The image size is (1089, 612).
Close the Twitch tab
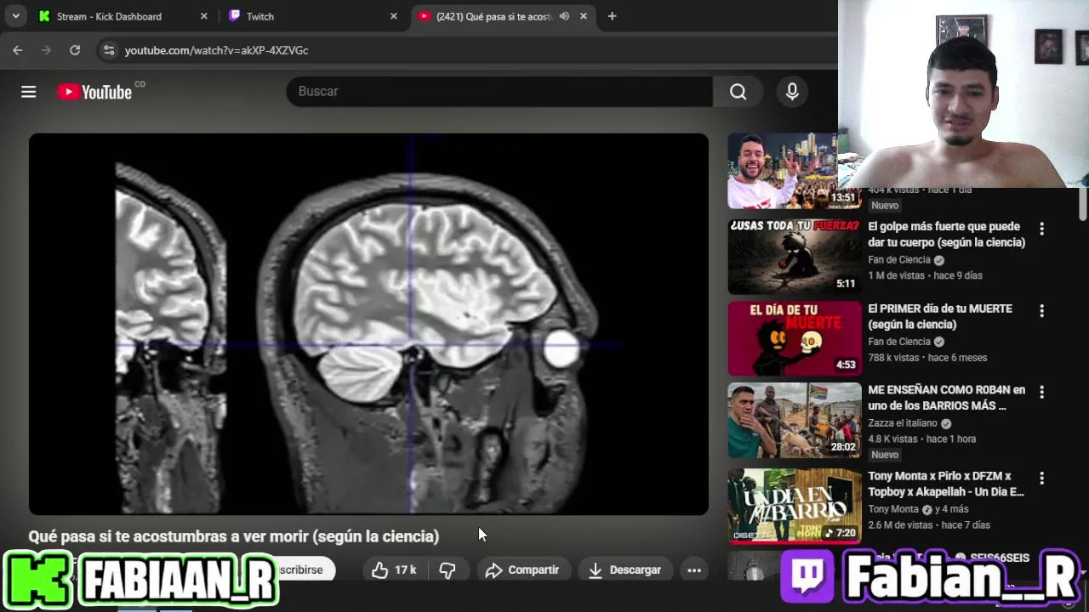click(x=394, y=16)
